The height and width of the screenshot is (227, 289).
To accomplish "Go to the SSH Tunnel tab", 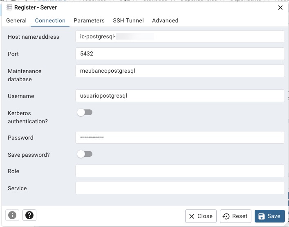I will (128, 20).
